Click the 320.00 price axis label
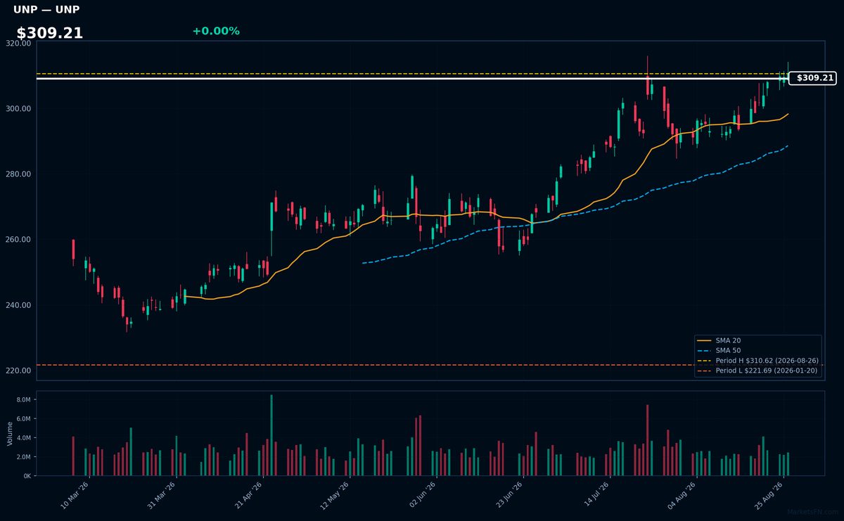Screen dimensions: 844x521 pos(20,44)
